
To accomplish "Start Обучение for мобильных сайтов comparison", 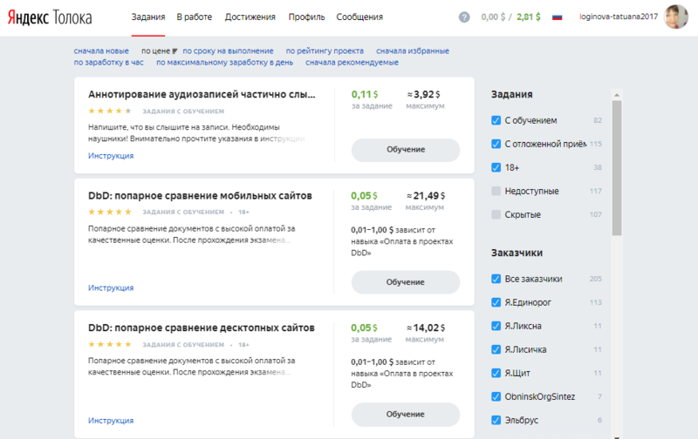I will coord(406,282).
